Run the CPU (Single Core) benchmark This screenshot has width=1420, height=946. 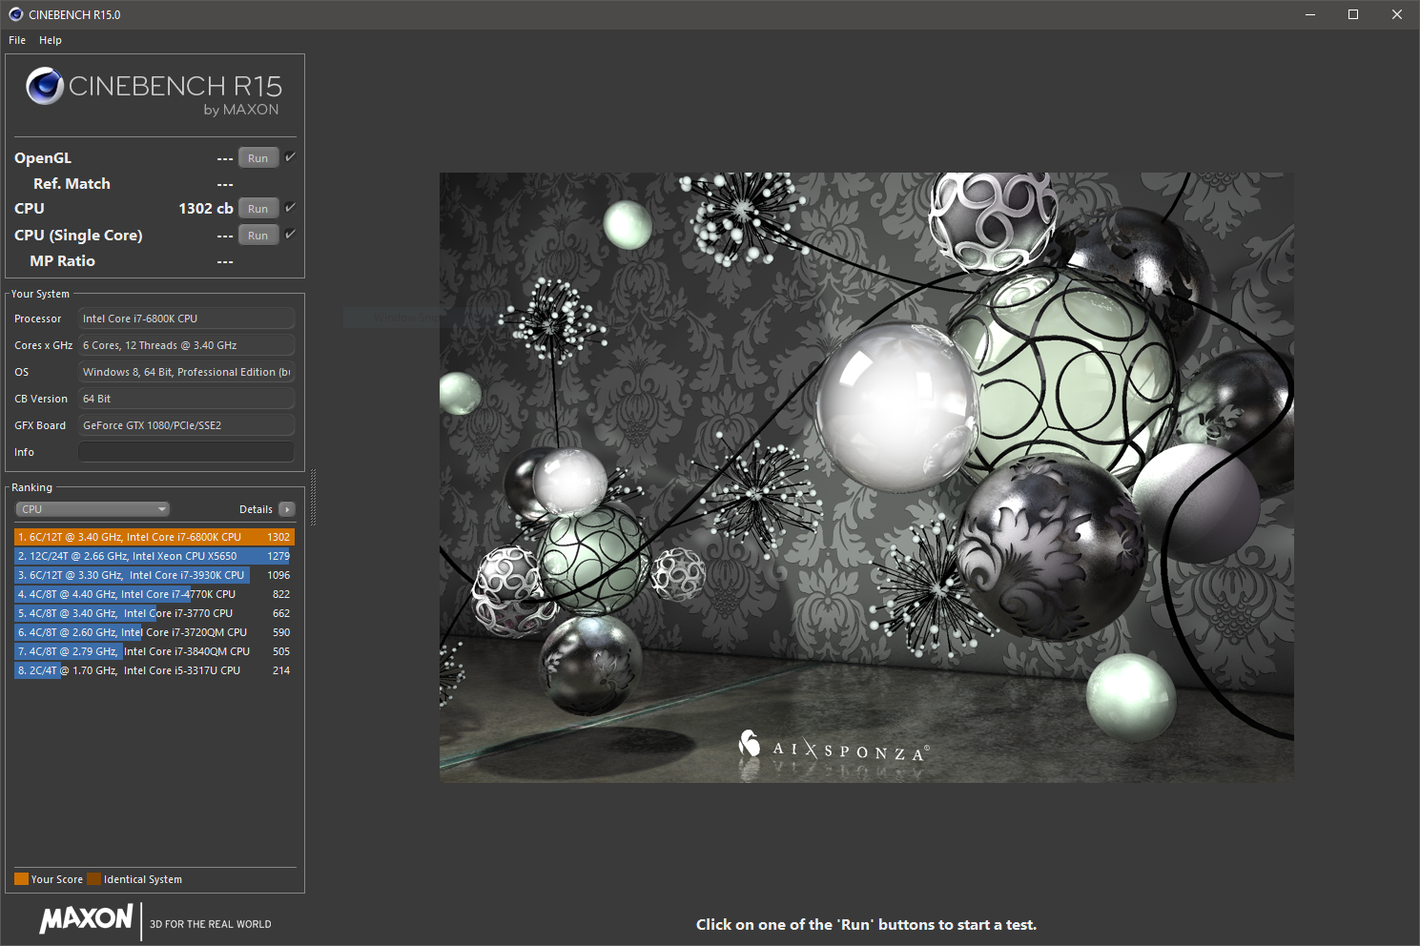pos(258,236)
